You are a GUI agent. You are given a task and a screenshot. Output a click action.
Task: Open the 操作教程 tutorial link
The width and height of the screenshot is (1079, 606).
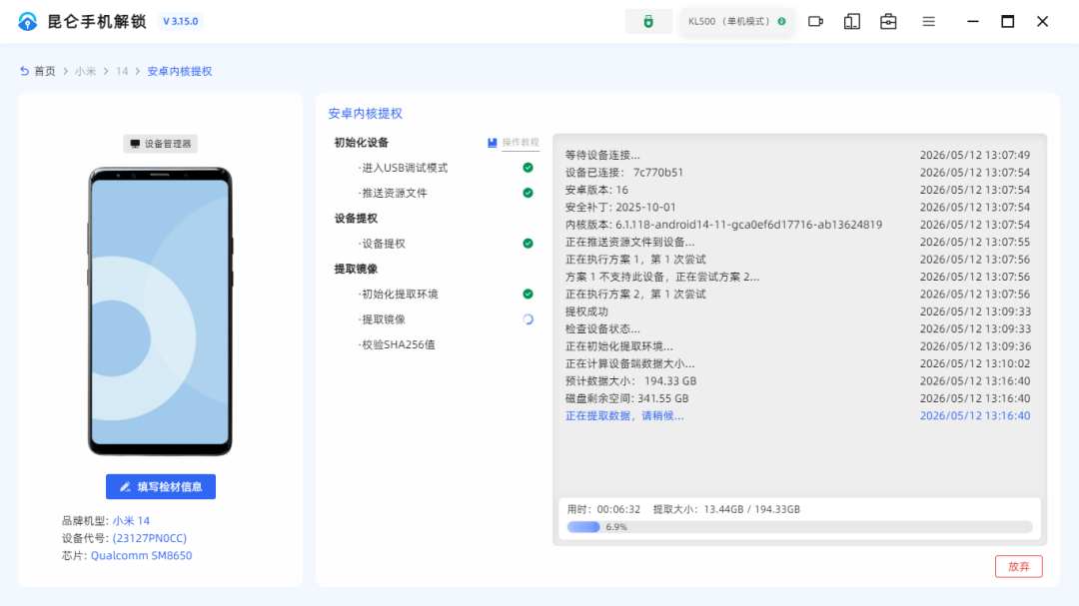click(521, 143)
